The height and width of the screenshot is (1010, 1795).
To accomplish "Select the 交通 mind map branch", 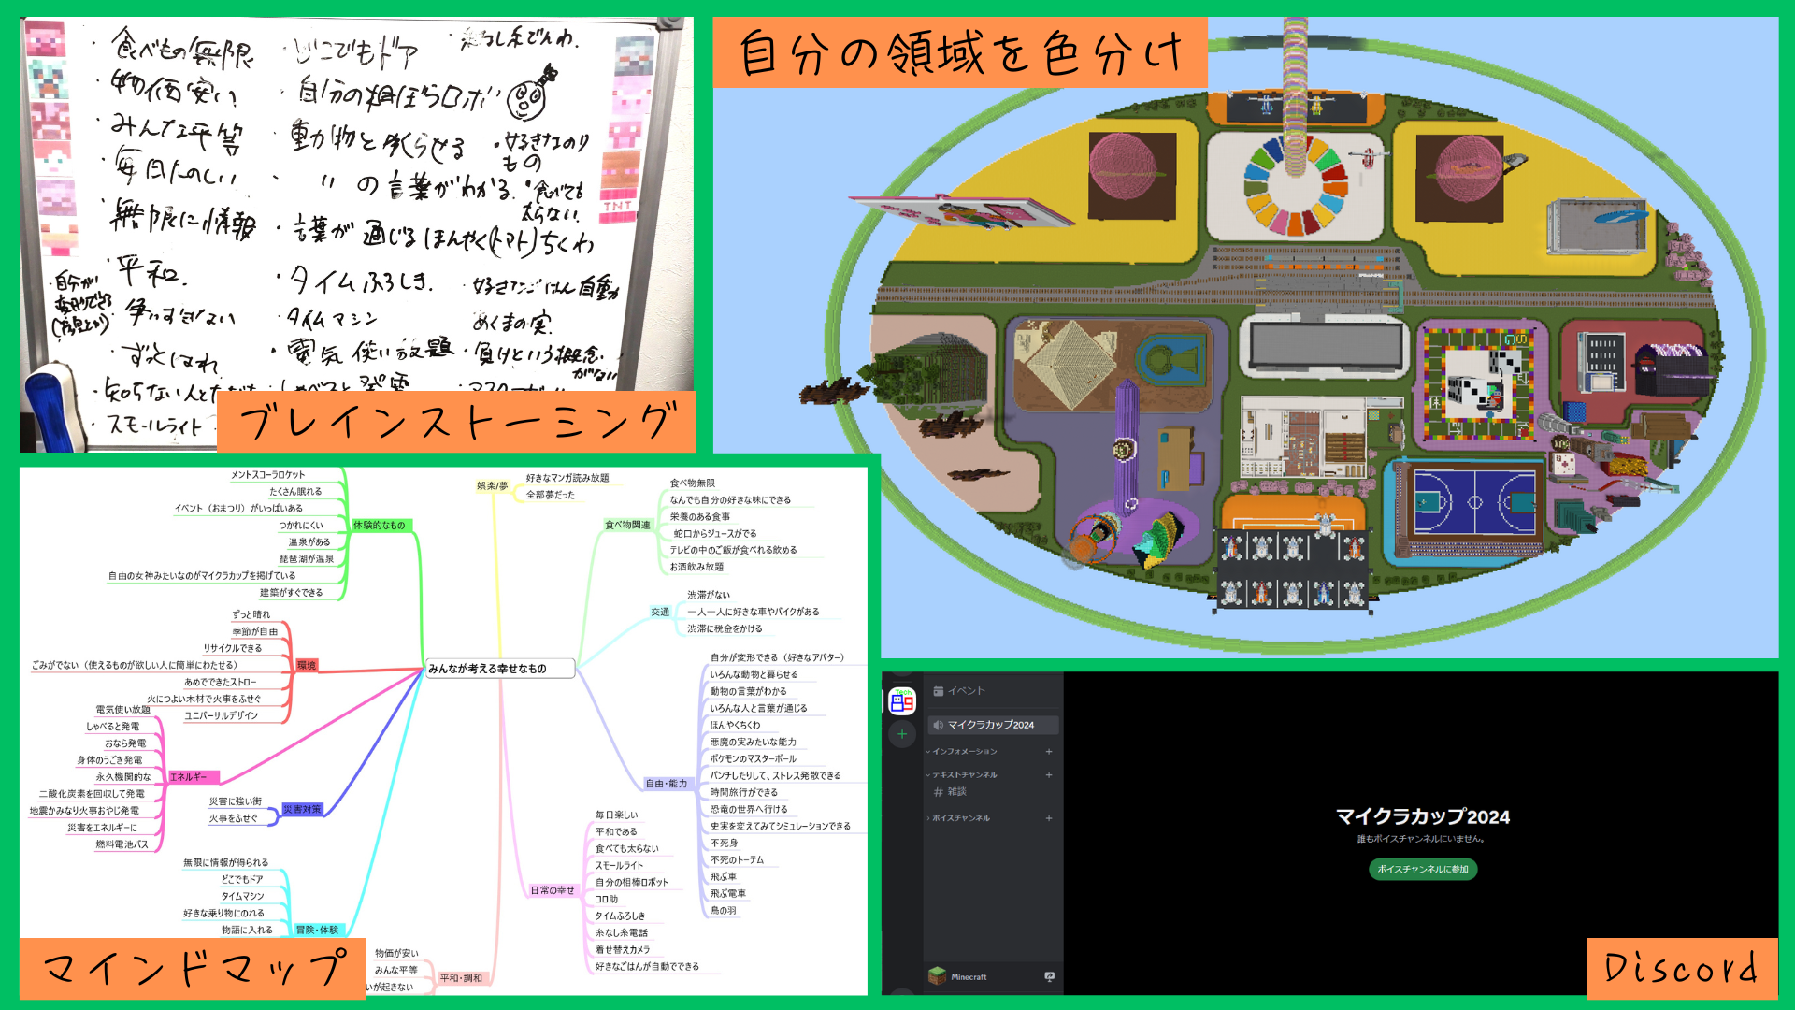I will [x=660, y=613].
